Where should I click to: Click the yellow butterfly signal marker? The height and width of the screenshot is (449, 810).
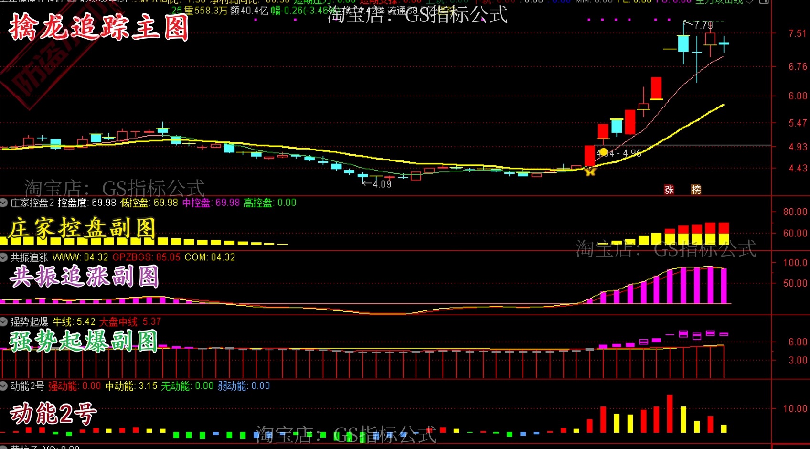[x=590, y=171]
